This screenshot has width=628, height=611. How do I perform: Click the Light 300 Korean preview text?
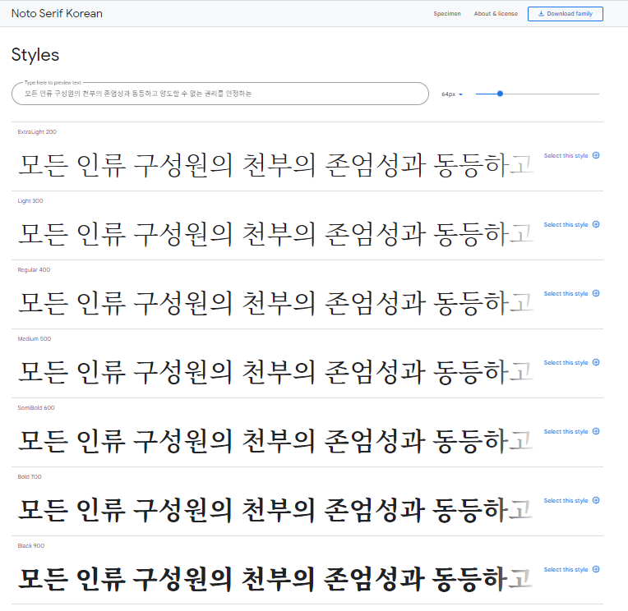275,234
